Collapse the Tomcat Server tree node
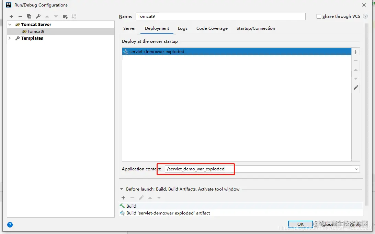This screenshot has height=234, width=375. 10,24
